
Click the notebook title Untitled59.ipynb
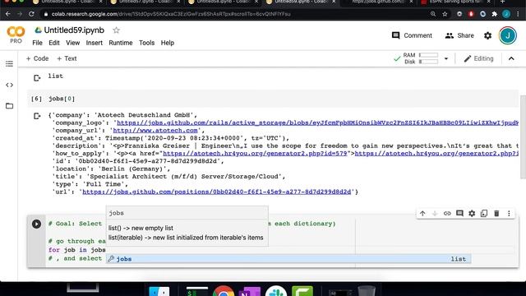click(x=74, y=30)
